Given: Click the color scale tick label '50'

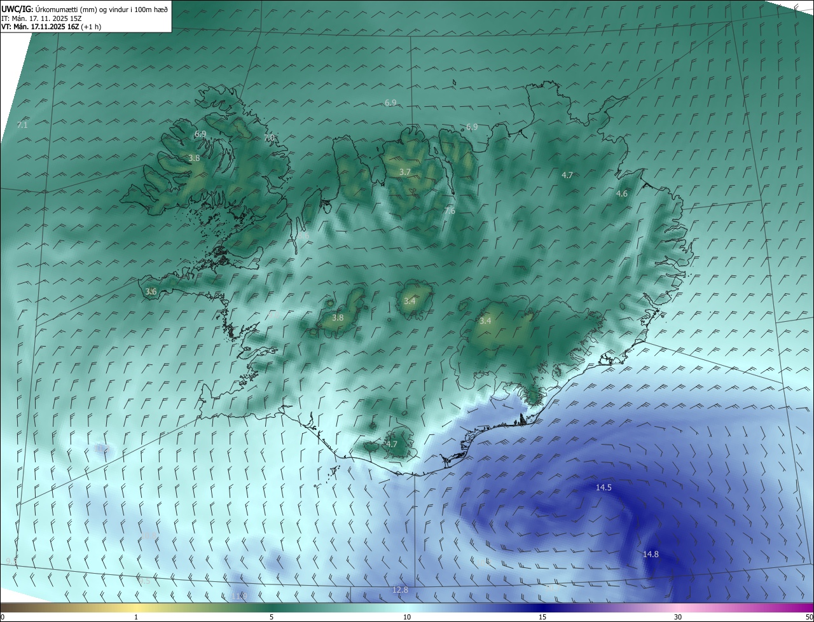Looking at the screenshot, I should (810, 617).
